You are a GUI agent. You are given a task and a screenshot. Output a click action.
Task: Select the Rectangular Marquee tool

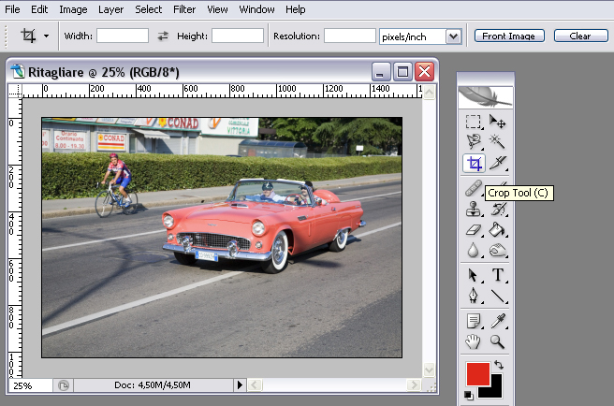(475, 122)
